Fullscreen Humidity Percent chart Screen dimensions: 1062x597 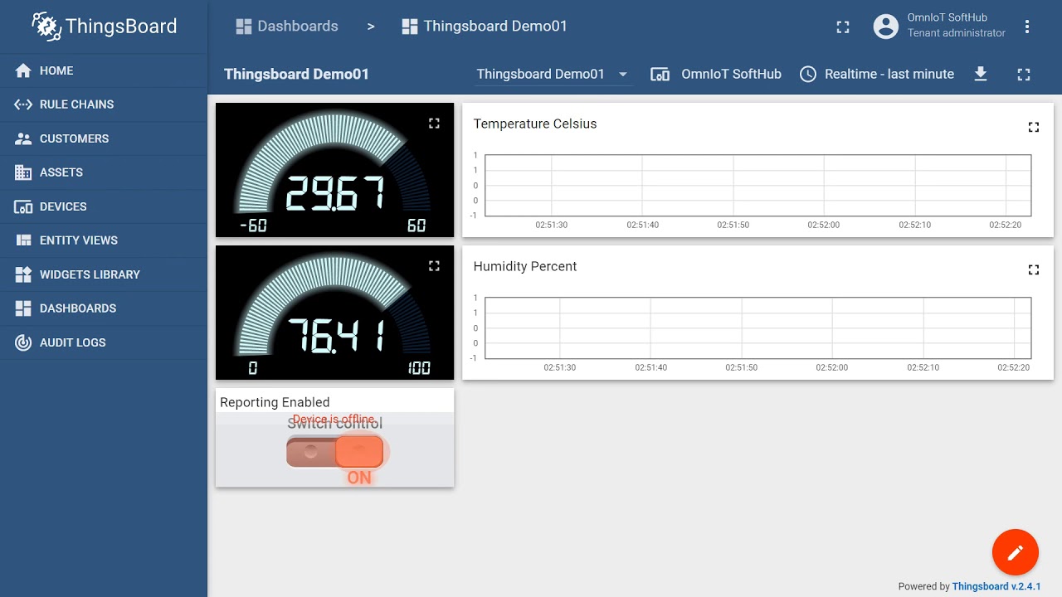tap(1034, 270)
